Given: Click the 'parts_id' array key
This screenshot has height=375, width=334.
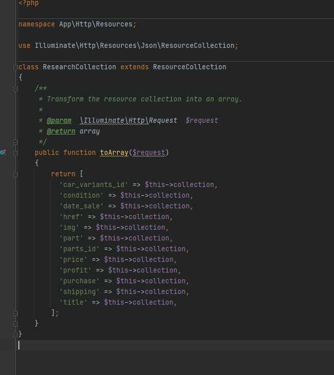Looking at the screenshot, I should (79, 249).
